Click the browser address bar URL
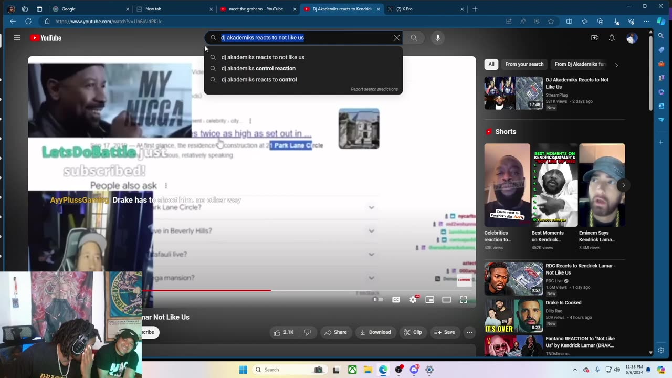 coord(108,22)
